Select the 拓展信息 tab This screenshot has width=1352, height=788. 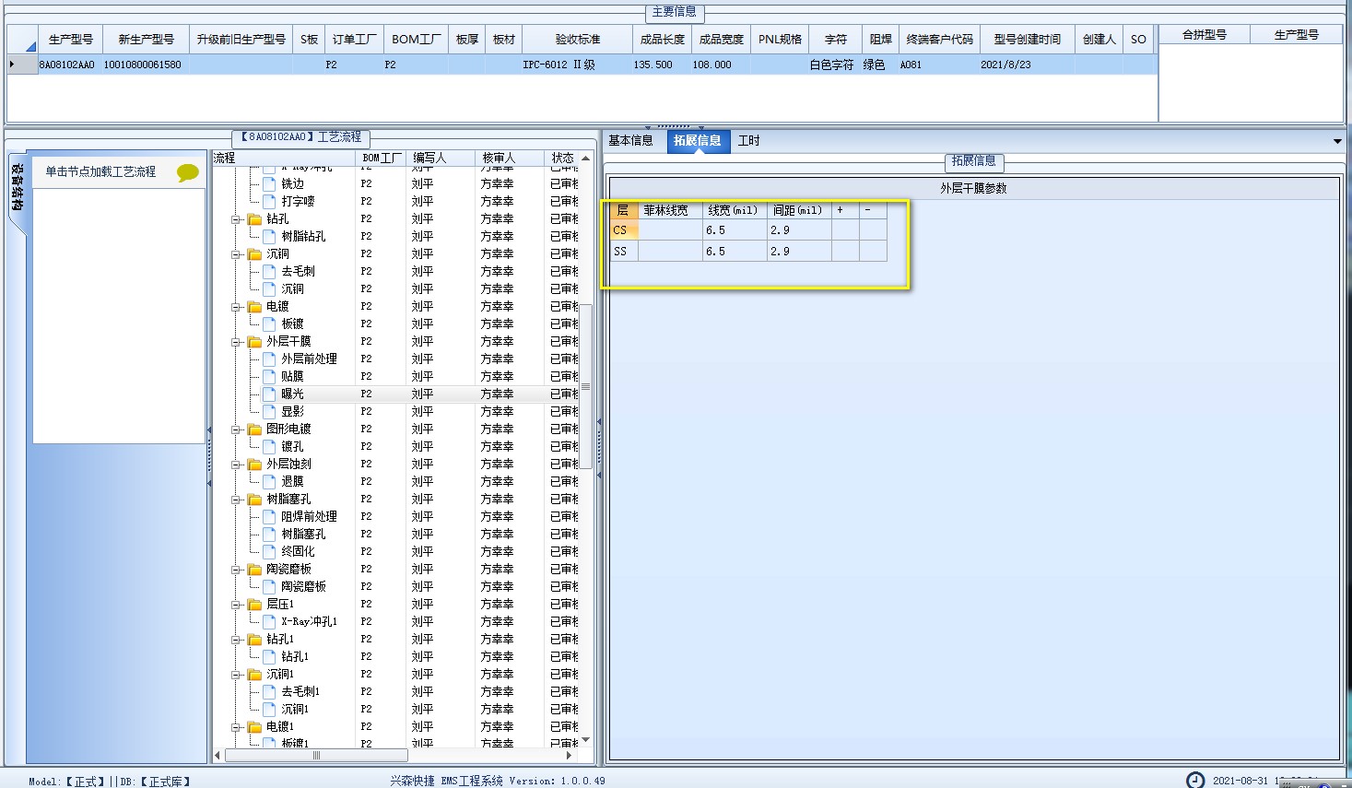pos(698,141)
